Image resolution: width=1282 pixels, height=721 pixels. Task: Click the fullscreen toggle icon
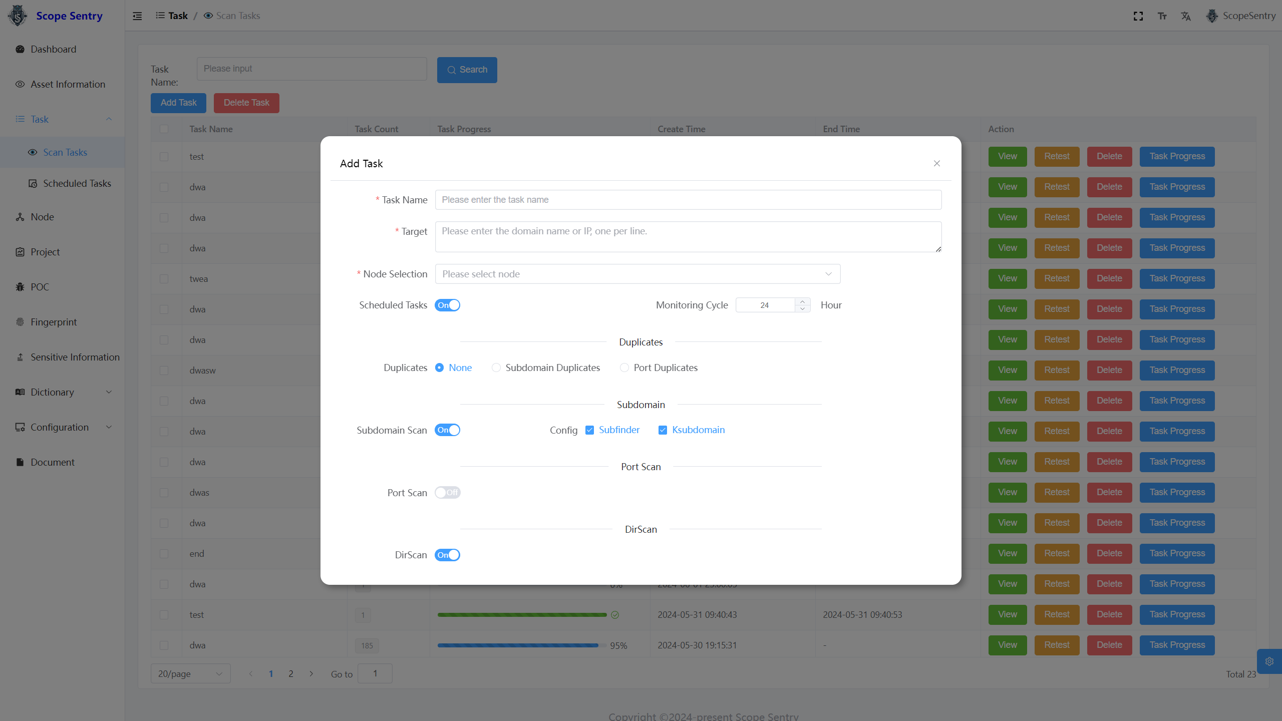tap(1138, 16)
